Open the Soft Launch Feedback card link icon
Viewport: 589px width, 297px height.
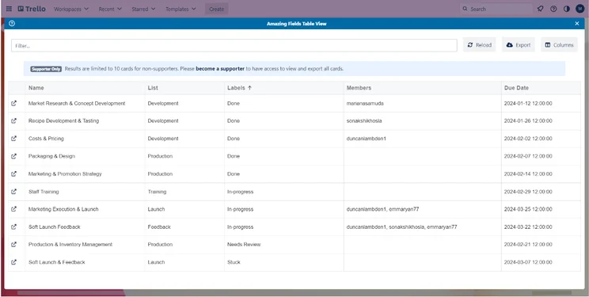coord(14,227)
